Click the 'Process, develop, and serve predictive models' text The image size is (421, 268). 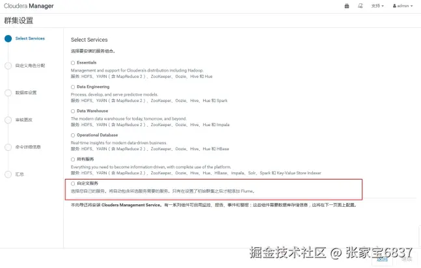point(115,94)
